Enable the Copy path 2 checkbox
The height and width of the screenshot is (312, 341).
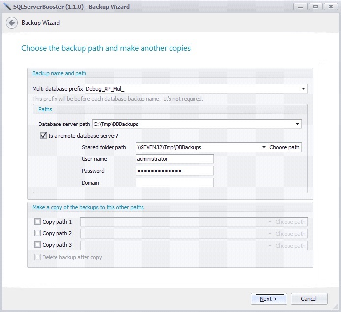[37, 233]
